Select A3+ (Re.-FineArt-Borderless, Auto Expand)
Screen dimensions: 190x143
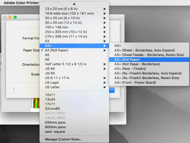coord(149,73)
